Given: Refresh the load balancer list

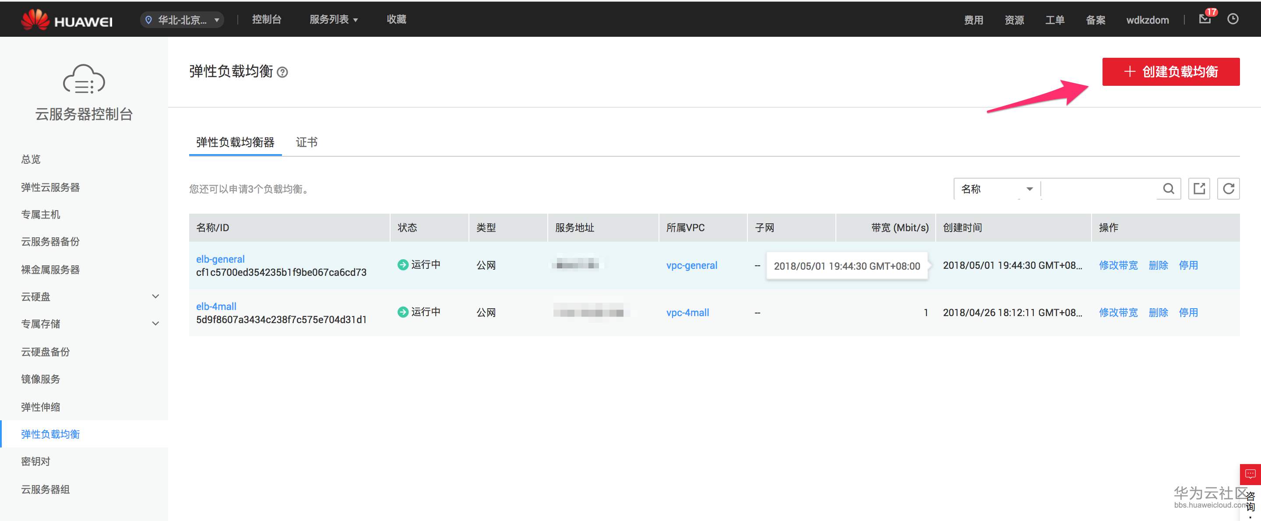Looking at the screenshot, I should (1228, 189).
